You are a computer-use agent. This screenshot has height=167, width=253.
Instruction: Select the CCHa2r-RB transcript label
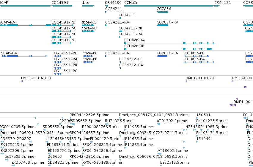coord(134,46)
